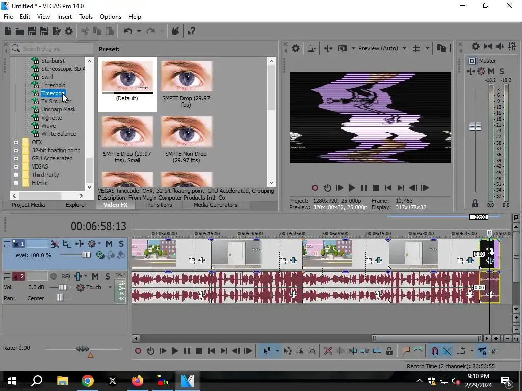Viewport: 522px width, 391px height.
Task: Mute audio track 2 with M button
Action: [x=95, y=276]
